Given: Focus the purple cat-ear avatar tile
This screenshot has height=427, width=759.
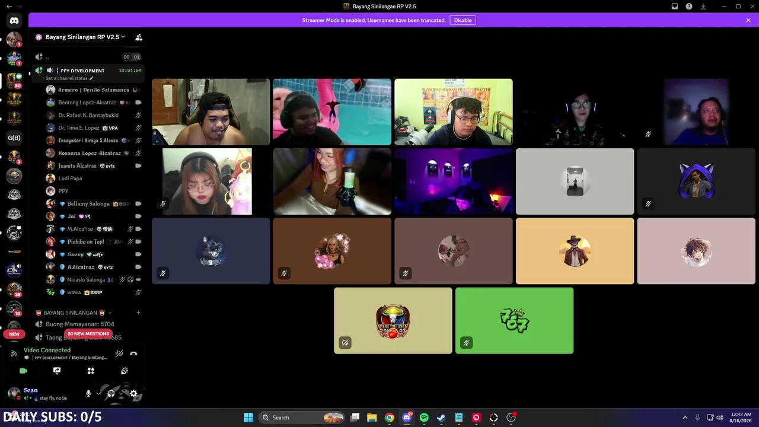Looking at the screenshot, I should click(696, 181).
